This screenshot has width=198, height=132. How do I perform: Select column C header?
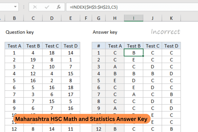pyautogui.click(x=33, y=19)
